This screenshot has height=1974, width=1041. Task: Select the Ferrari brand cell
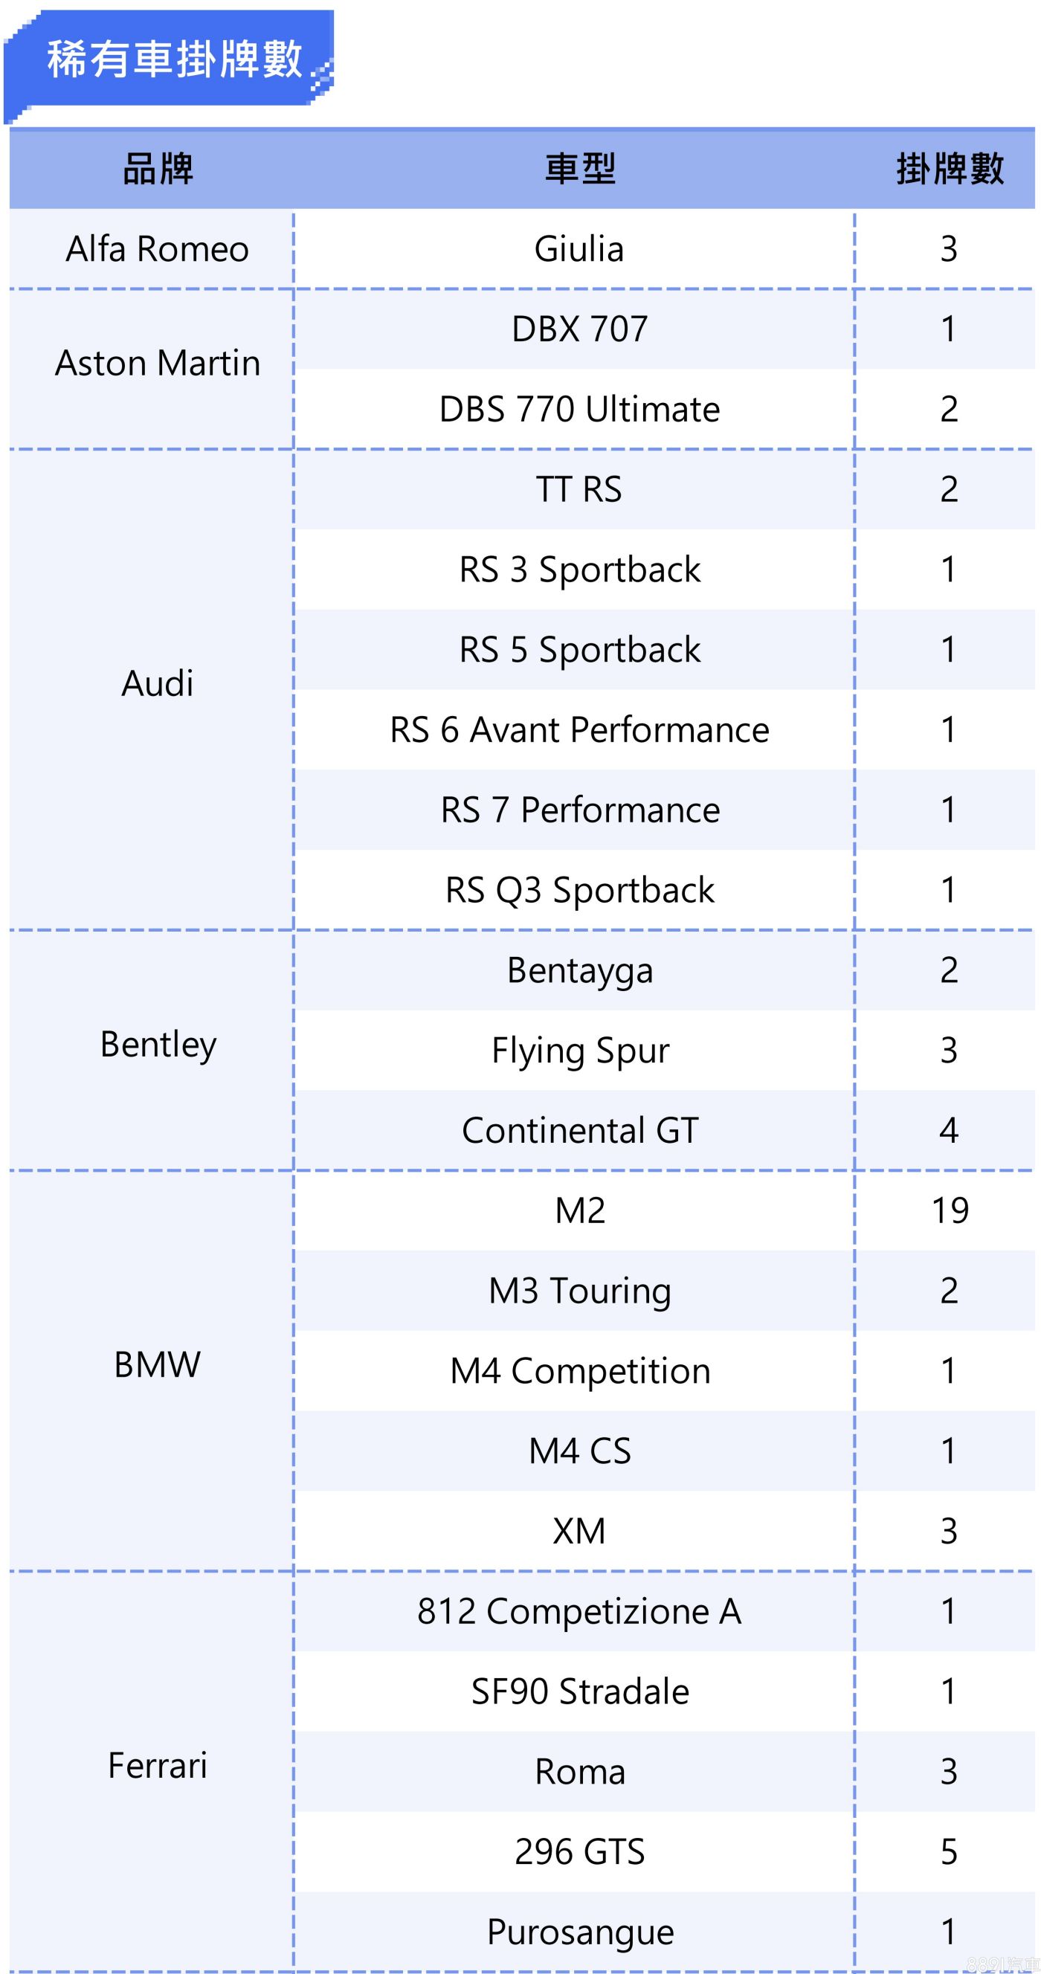click(157, 1766)
